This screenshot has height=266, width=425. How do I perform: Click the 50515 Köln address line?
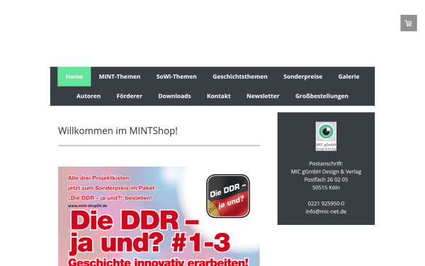[x=326, y=187]
